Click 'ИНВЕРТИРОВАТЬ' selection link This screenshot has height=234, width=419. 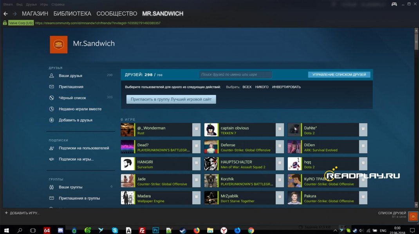[286, 87]
